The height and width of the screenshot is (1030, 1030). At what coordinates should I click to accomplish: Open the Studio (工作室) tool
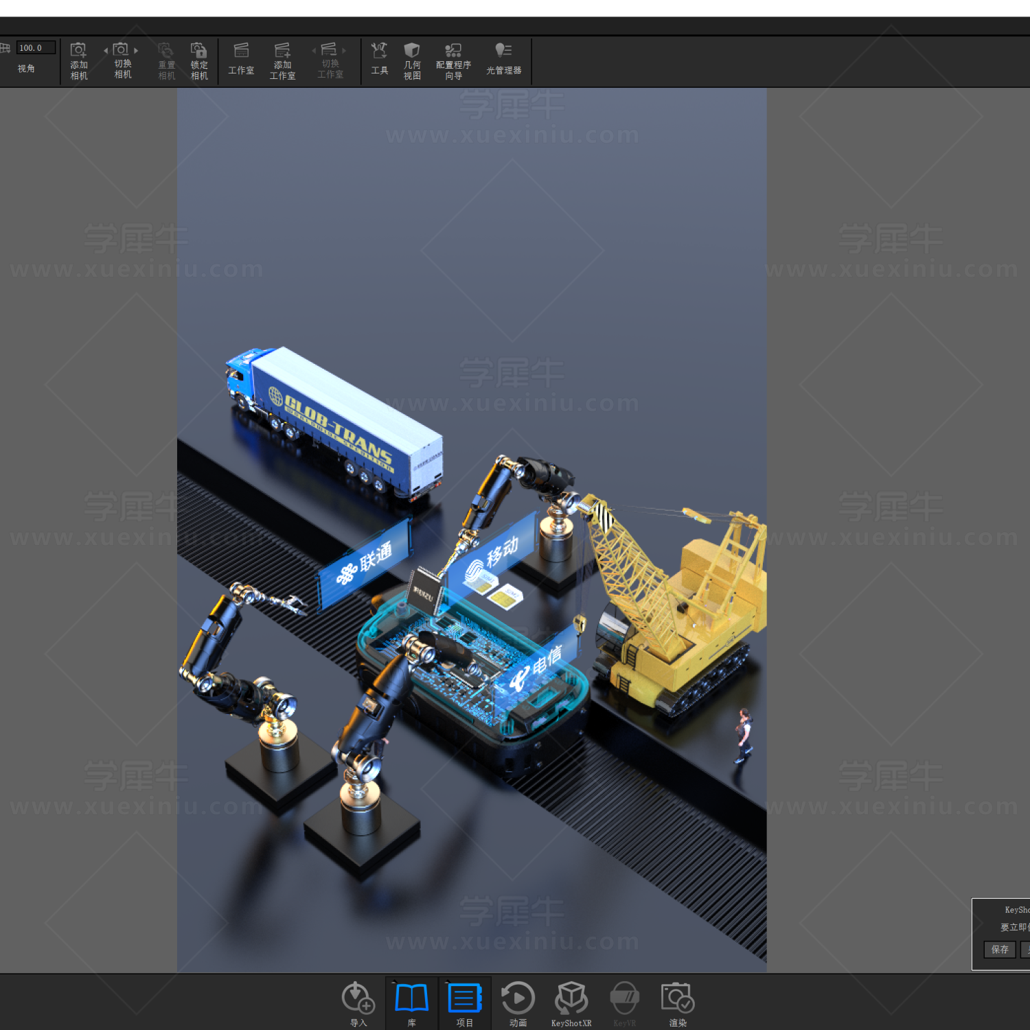tap(241, 59)
